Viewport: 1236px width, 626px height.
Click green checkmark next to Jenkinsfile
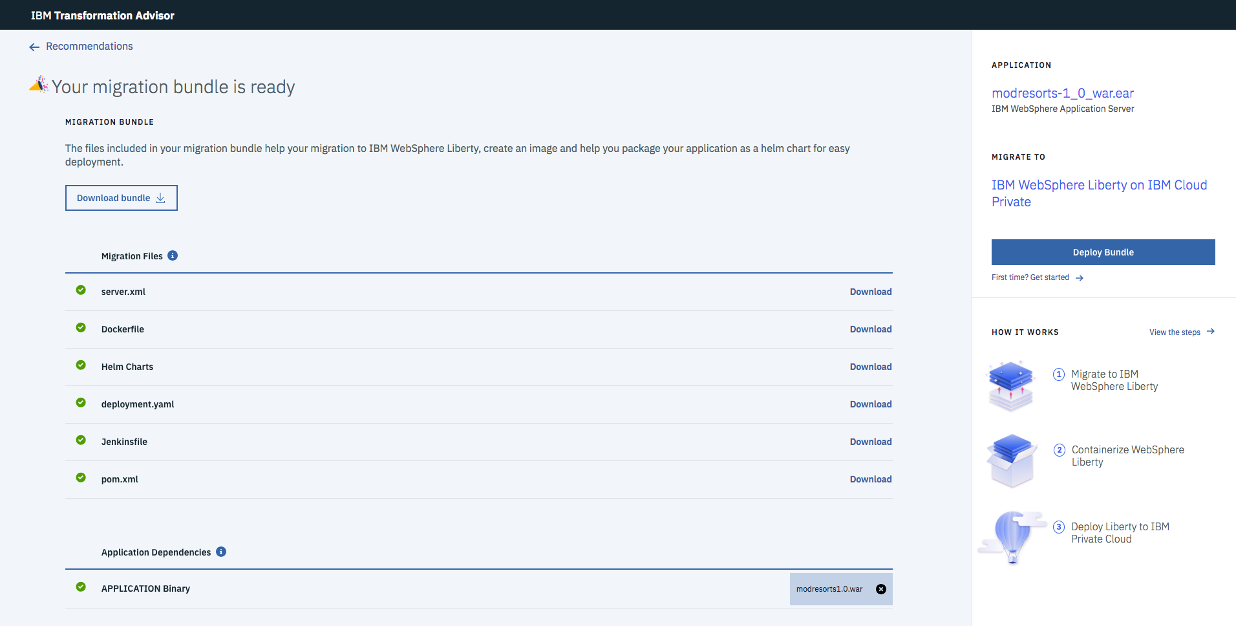[x=81, y=440]
